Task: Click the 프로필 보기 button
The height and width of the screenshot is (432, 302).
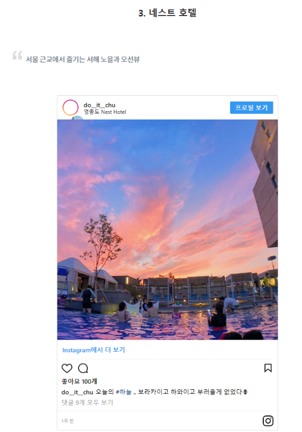Action: 251,107
